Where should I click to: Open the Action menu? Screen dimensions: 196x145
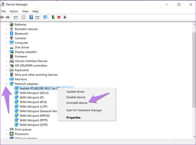(x=14, y=11)
